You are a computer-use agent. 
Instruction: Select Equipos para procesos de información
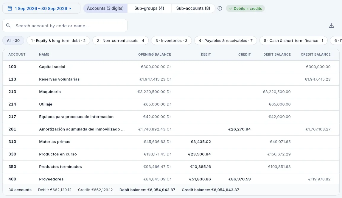76,117
